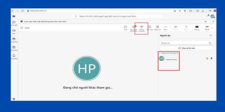Close the Người dự panel
Screen dimensions: 225x112
tap(211, 35)
